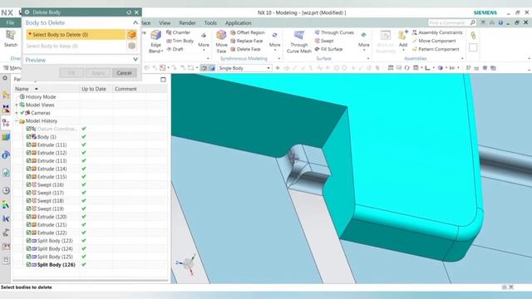
Task: Open More dropdown in Feature group
Action: click(x=204, y=42)
